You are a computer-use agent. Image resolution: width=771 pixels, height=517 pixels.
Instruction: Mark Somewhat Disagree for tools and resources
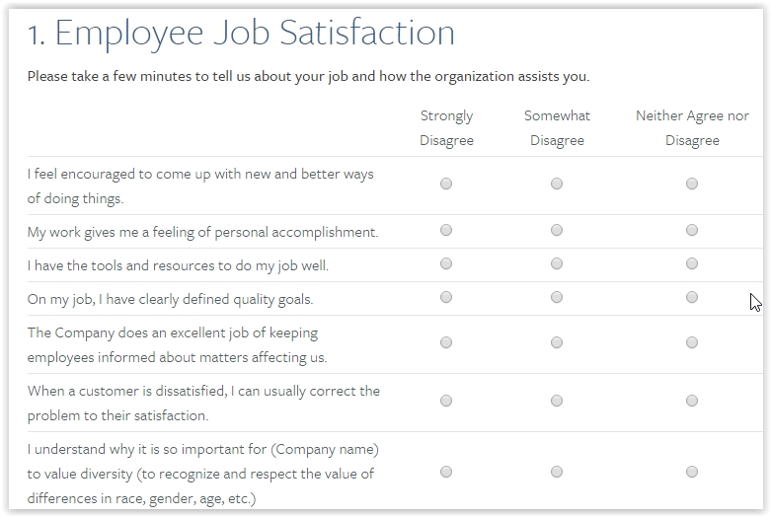(557, 264)
